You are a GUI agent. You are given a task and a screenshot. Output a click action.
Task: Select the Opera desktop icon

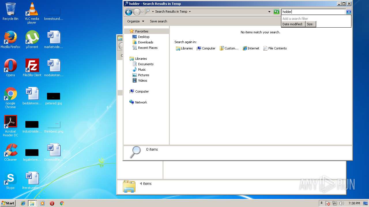[10, 68]
